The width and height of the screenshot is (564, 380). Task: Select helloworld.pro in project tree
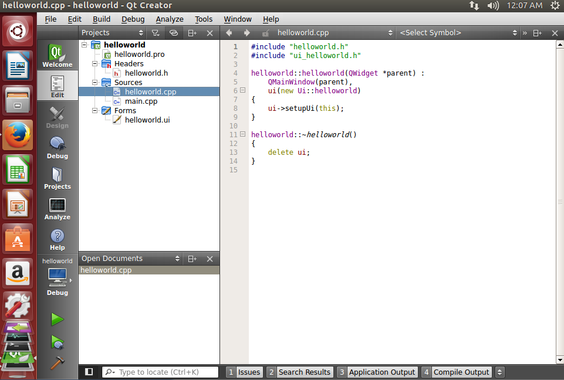(x=139, y=55)
